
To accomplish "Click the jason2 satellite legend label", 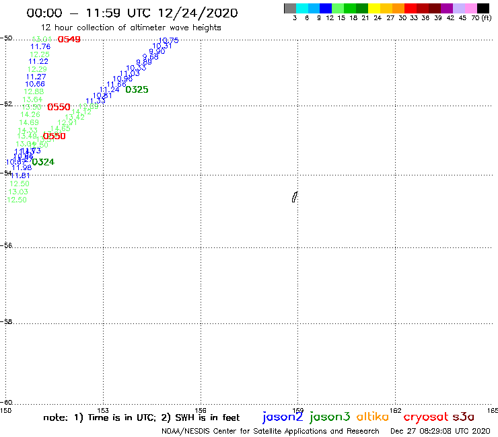I will (283, 417).
